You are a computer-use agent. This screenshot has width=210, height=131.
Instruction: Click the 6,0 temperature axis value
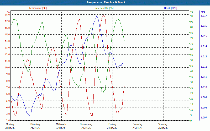8,94
